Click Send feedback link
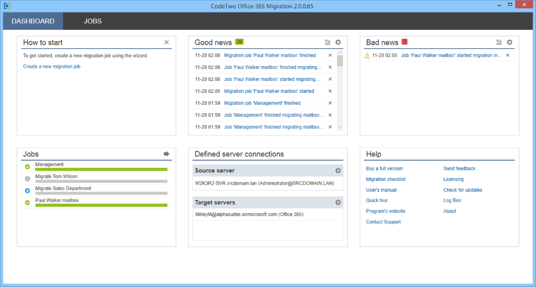Viewport: 536px width, 287px height. click(x=459, y=169)
